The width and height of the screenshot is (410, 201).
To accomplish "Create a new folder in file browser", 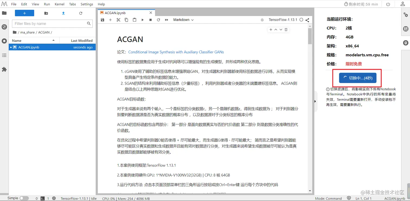I will [46, 13].
